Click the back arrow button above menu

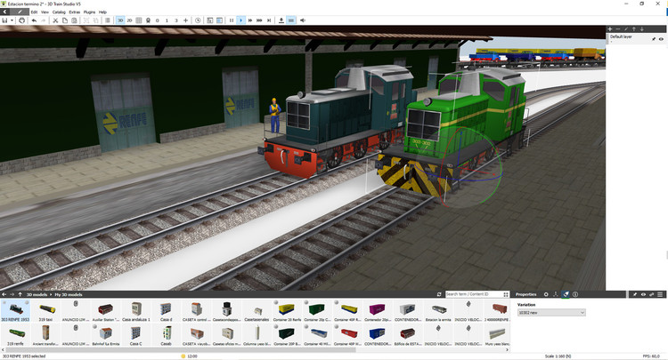tap(4, 12)
